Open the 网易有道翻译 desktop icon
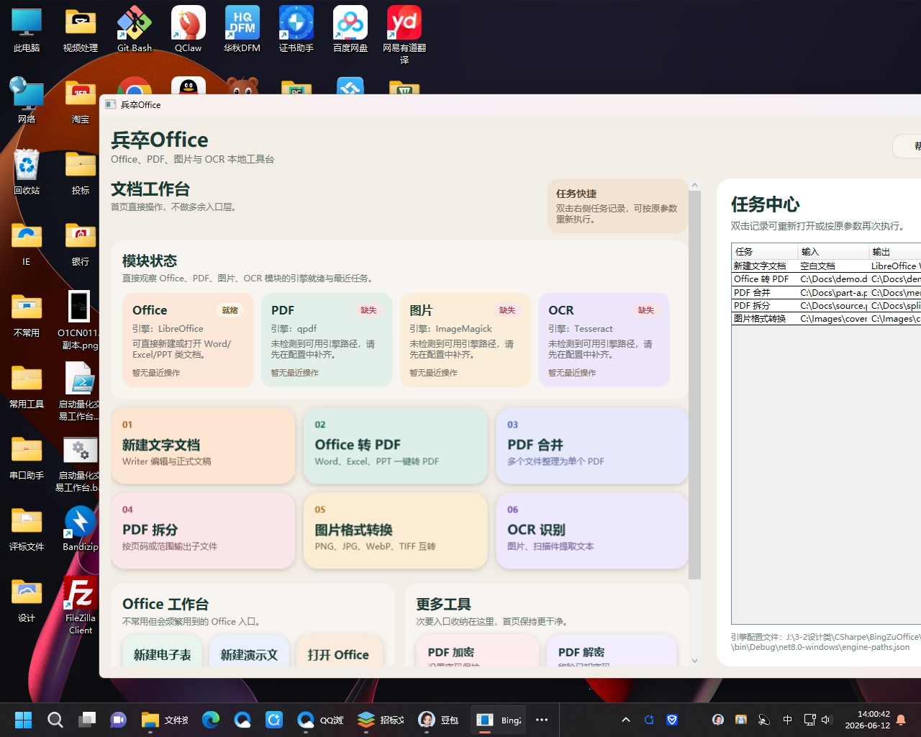Image resolution: width=921 pixels, height=737 pixels. [404, 35]
